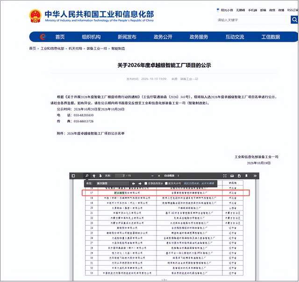Click 微博 link in top bar
299x282 pixels.
click(x=281, y=10)
